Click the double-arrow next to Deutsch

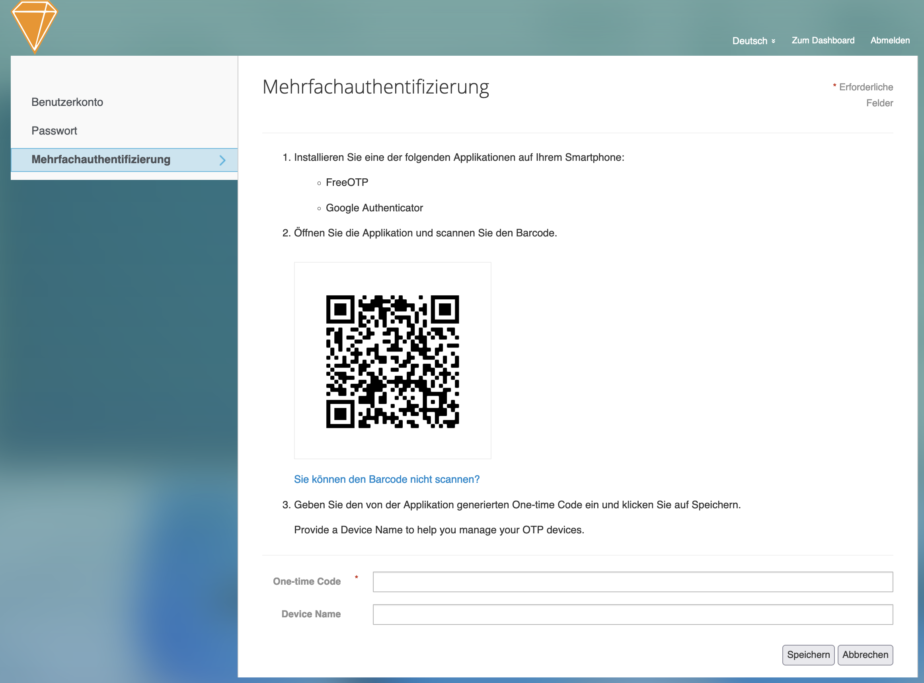tap(773, 41)
